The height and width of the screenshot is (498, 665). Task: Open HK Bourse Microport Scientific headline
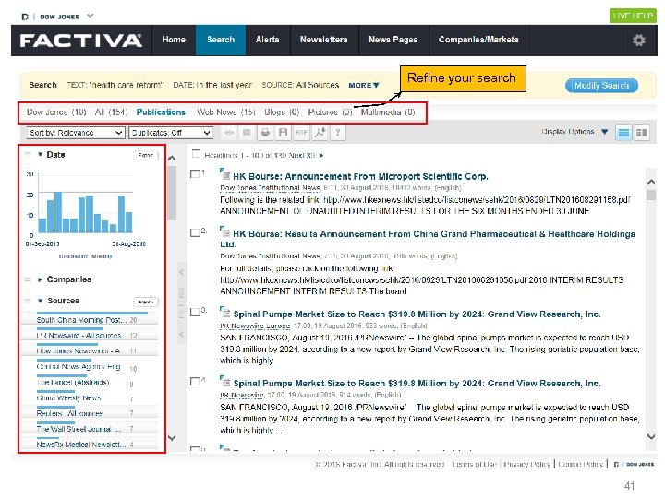click(360, 176)
